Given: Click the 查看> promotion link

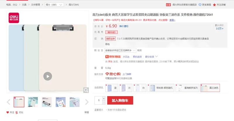Looking at the screenshot, I should click(x=172, y=20).
